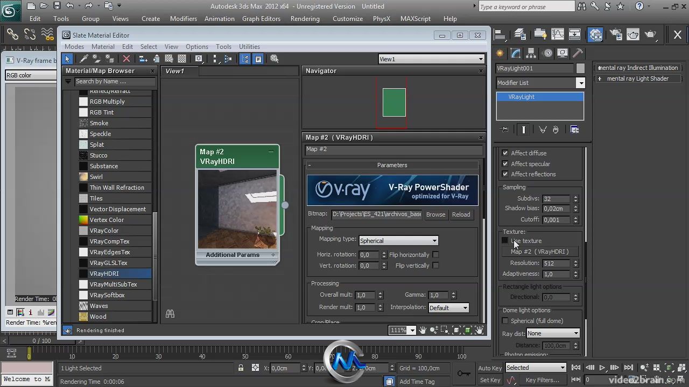The image size is (689, 387).
Task: Open Rendered Frame Window teapot icon
Action: (632, 35)
